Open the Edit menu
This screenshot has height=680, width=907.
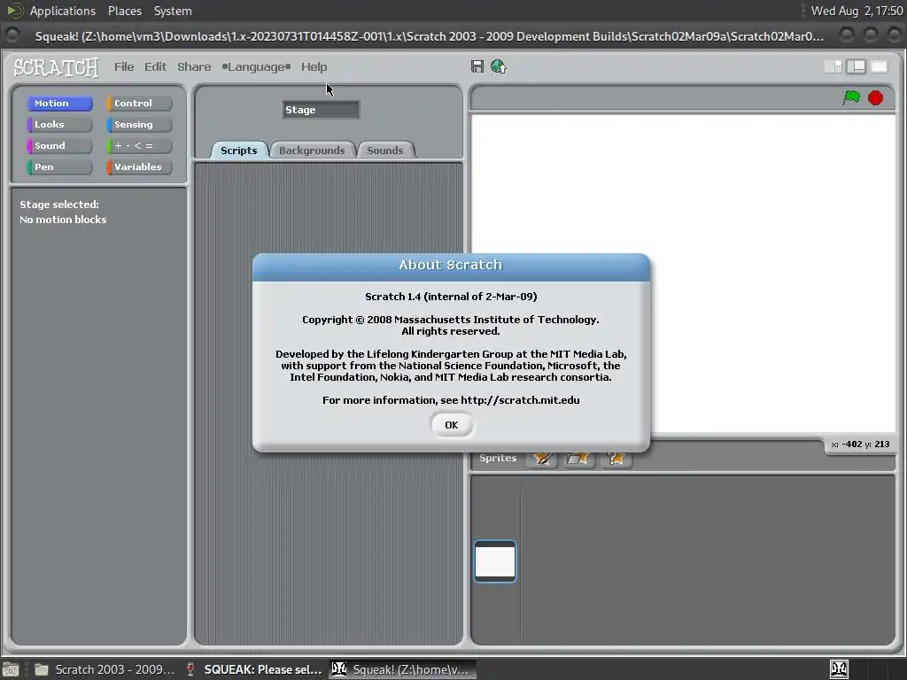155,66
